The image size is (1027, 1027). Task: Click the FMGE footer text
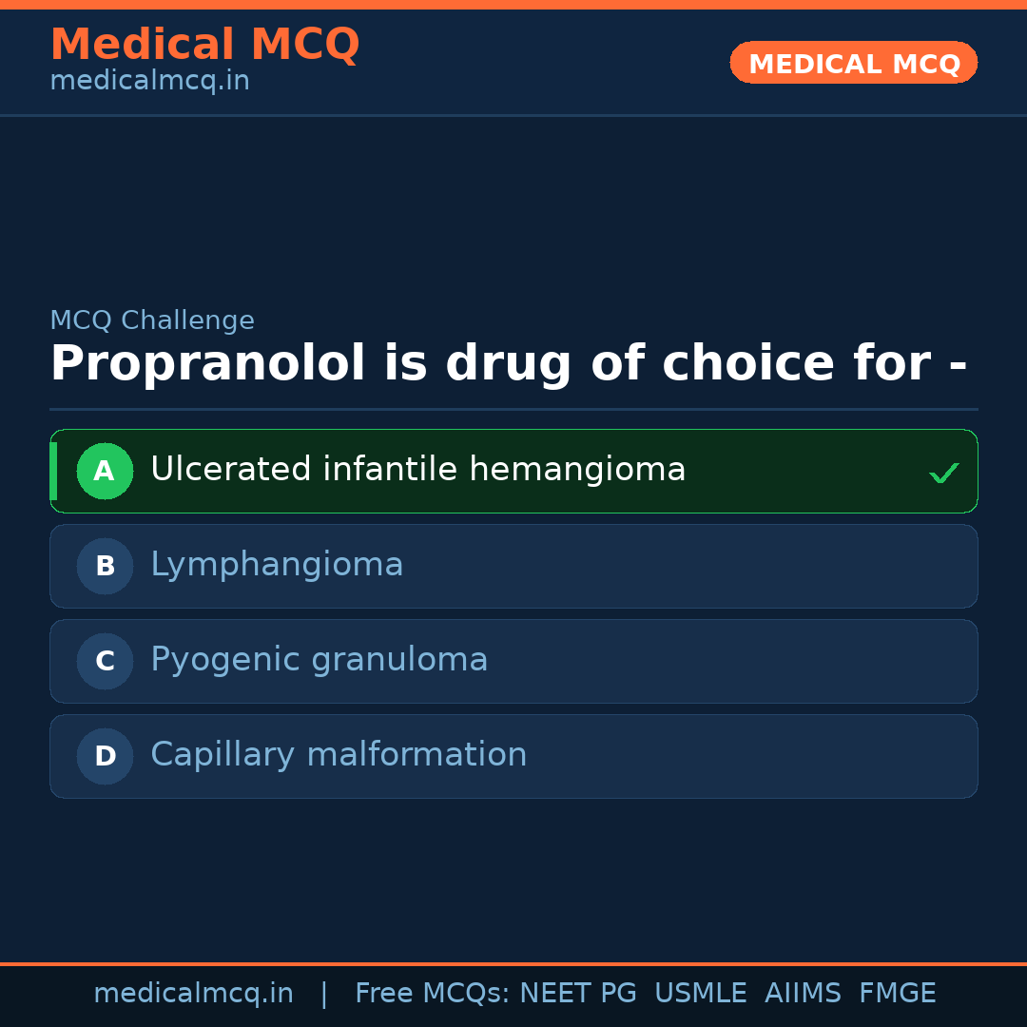pos(897,994)
